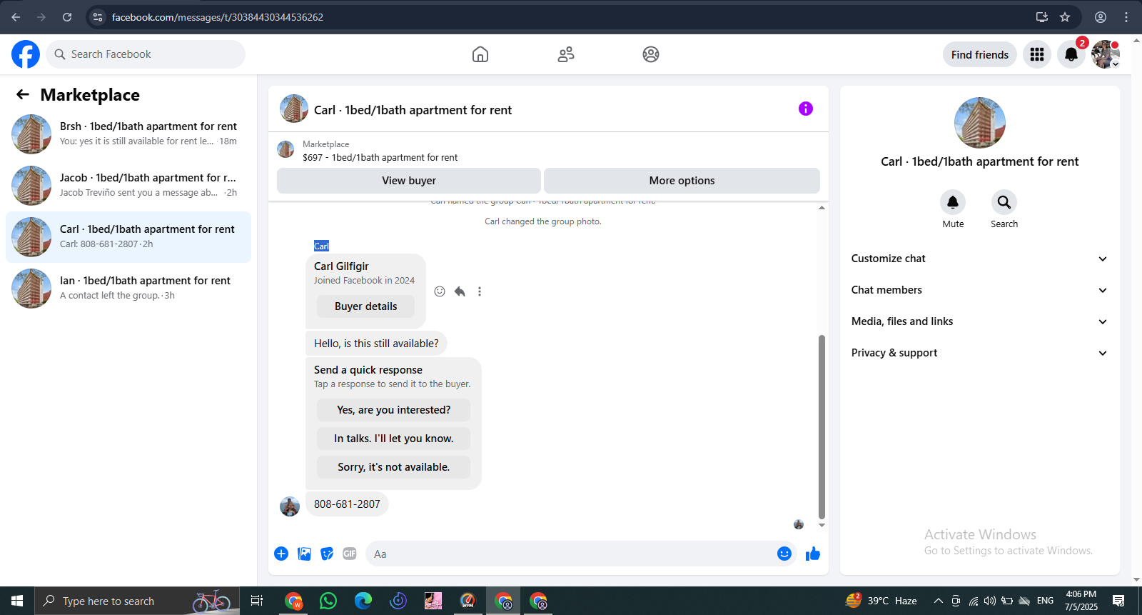Click the 808-681-2807 message
1142x615 pixels.
click(x=347, y=504)
